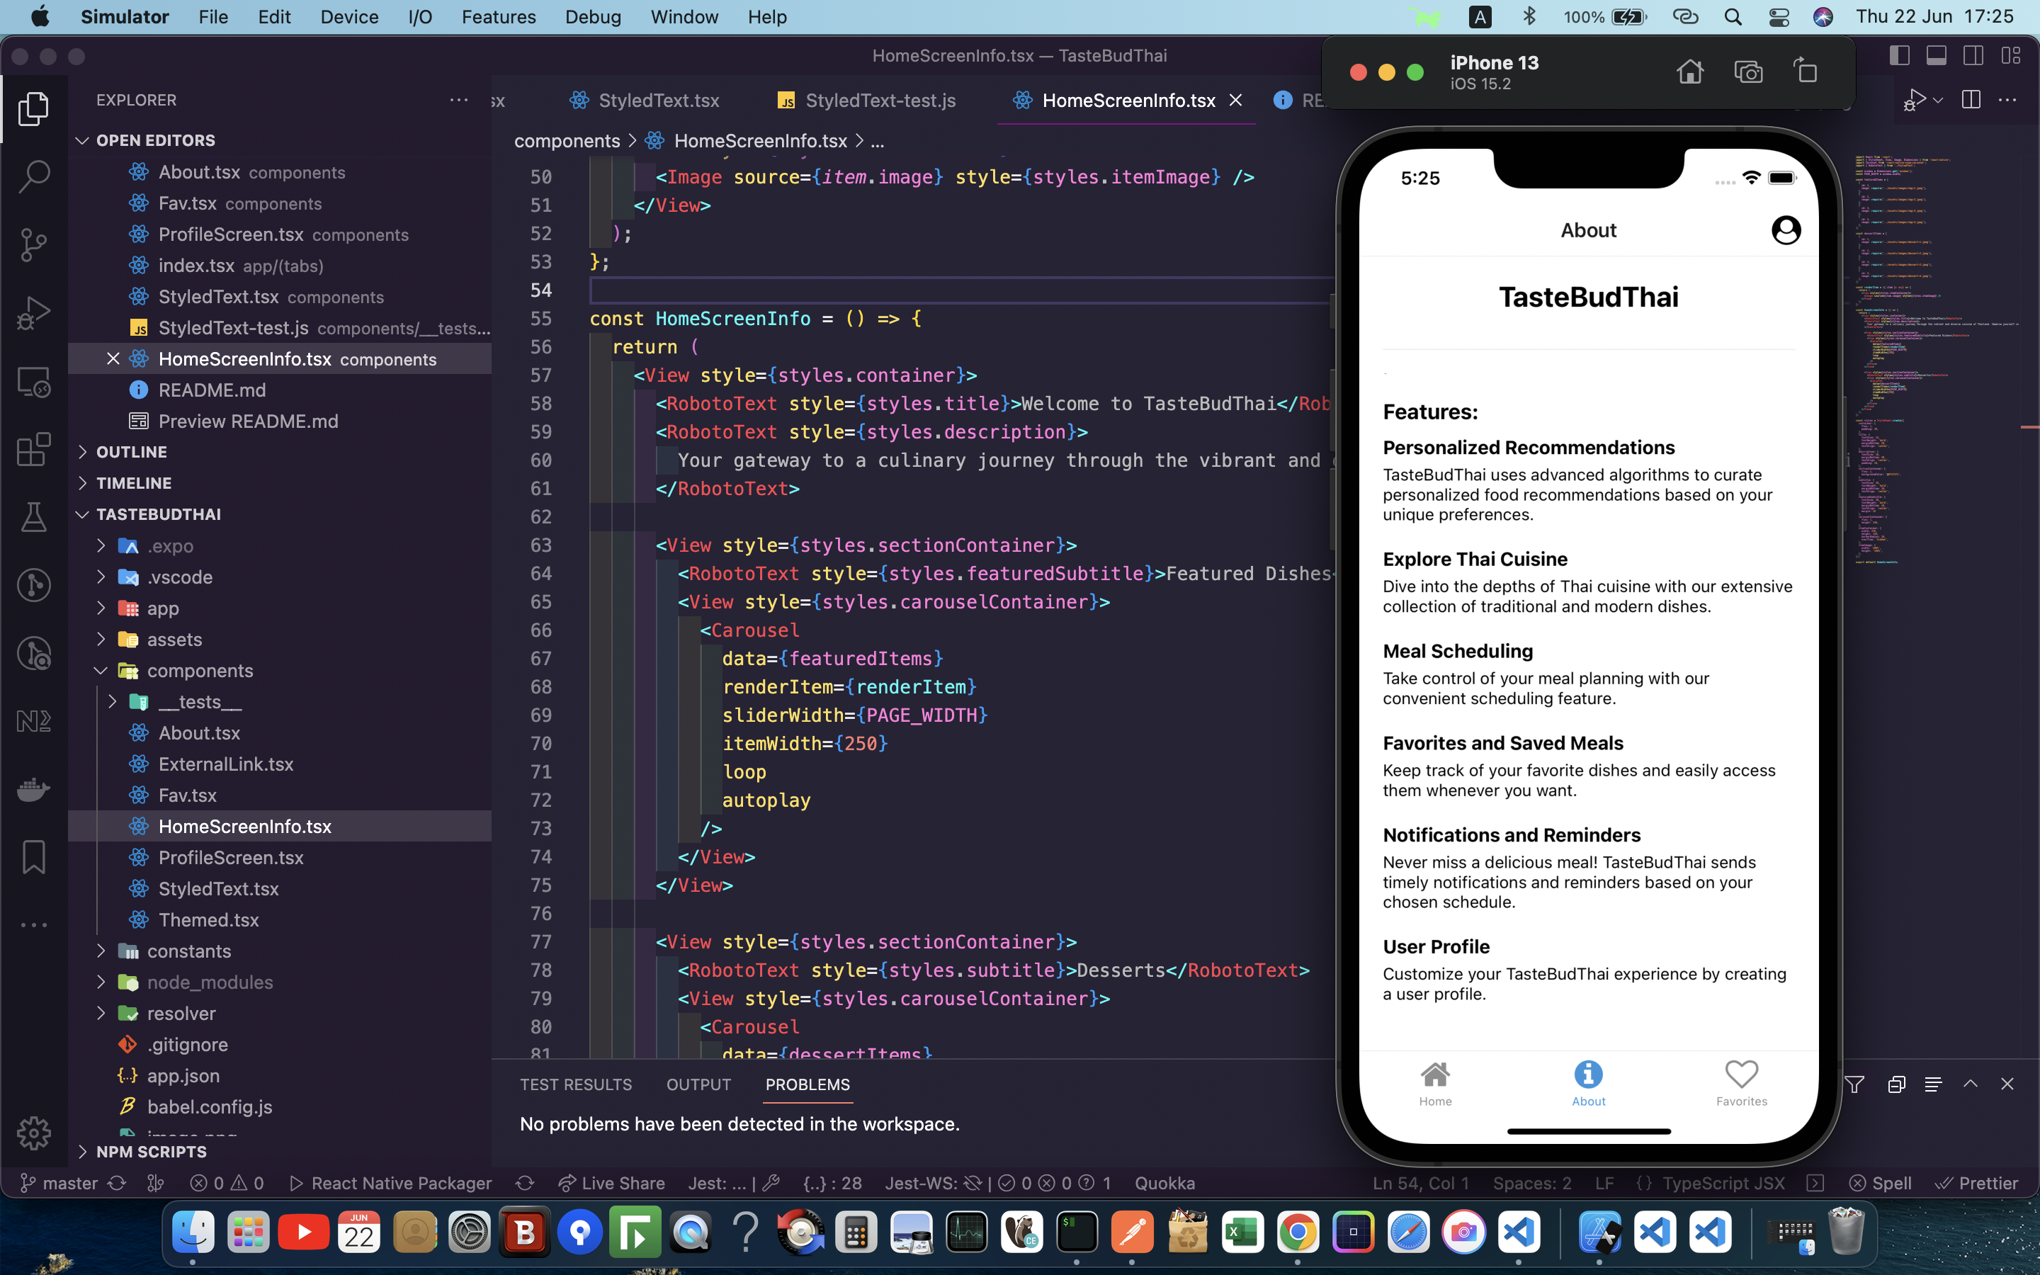The width and height of the screenshot is (2040, 1275).
Task: Toggle the bottom panel layout button
Action: tap(1937, 56)
